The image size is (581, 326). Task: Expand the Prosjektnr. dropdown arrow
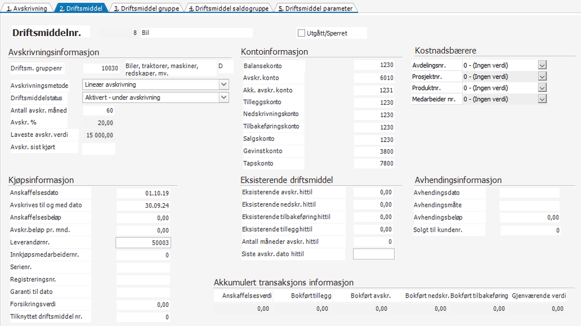click(542, 76)
